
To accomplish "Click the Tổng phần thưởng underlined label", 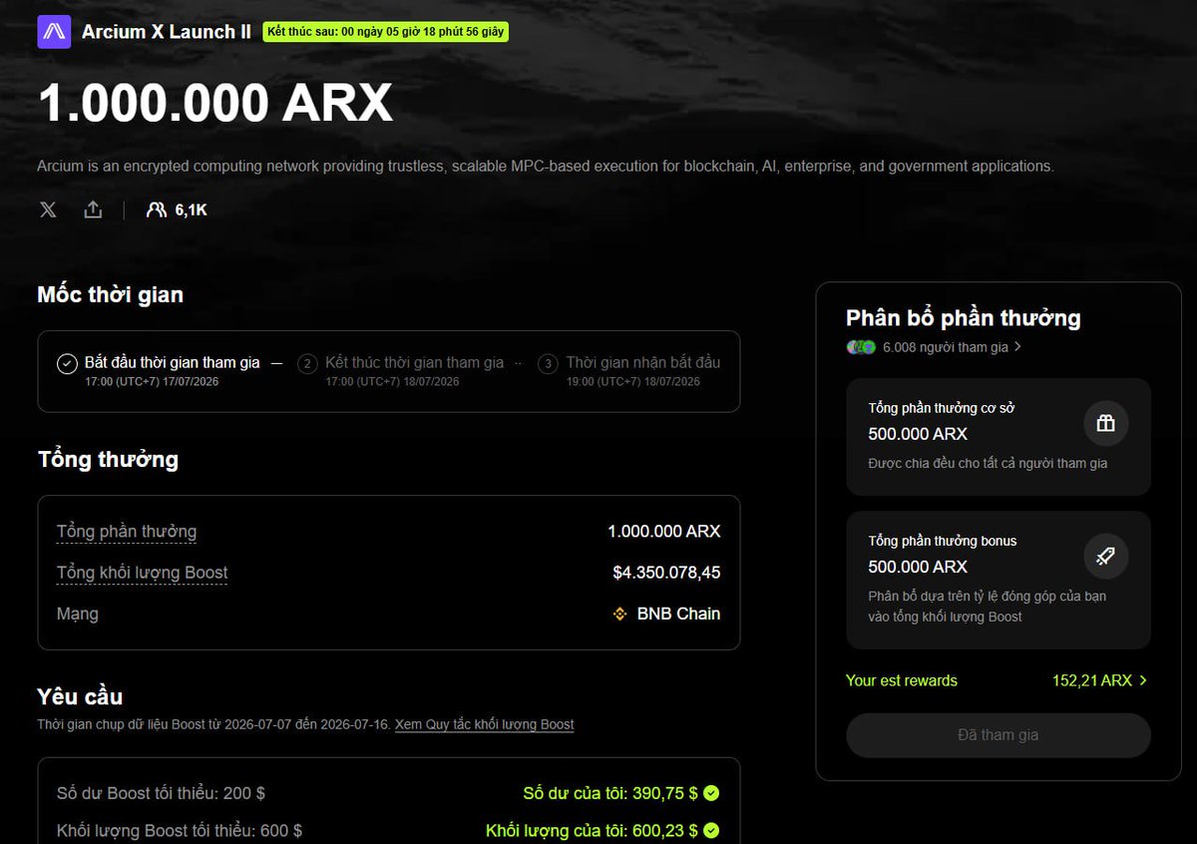I will tap(127, 532).
